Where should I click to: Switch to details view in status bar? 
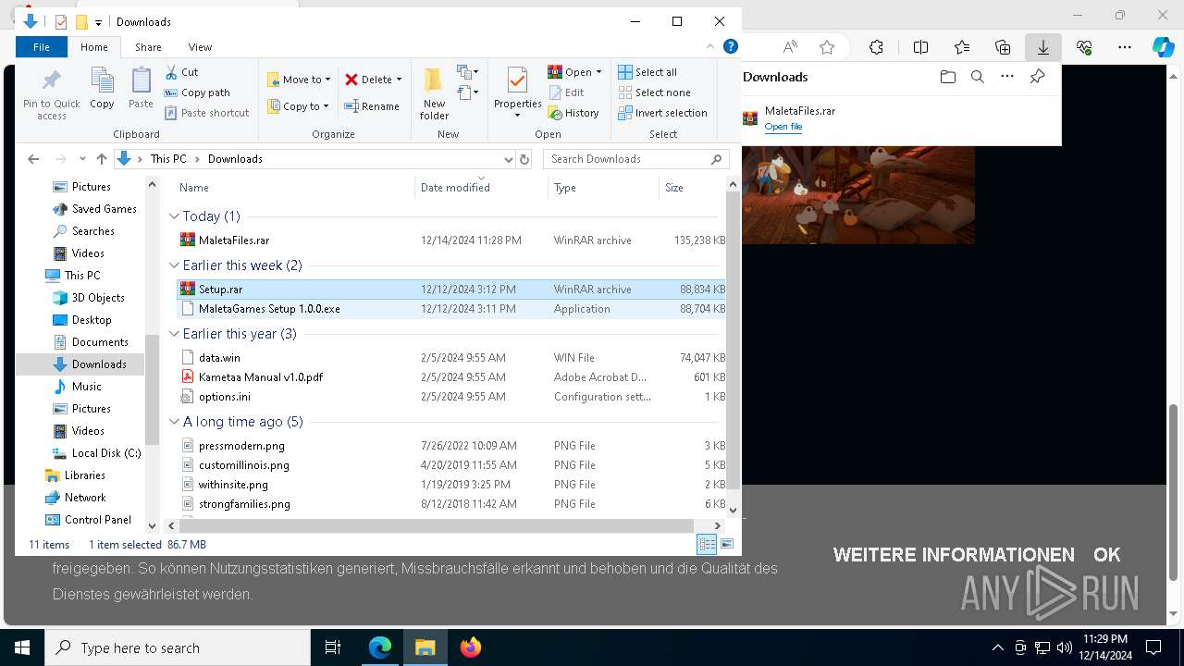(708, 544)
